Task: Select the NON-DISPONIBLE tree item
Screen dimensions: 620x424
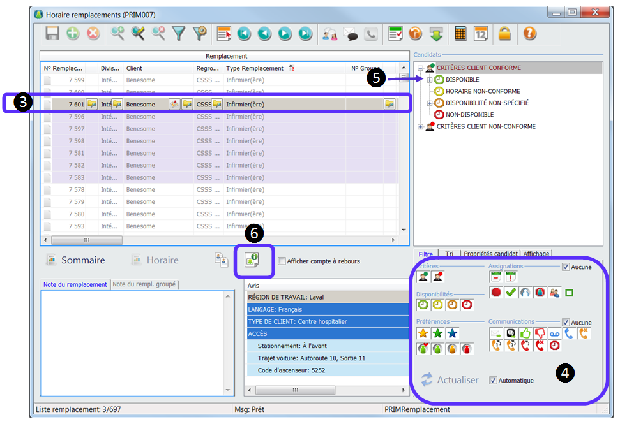Action: pos(469,115)
